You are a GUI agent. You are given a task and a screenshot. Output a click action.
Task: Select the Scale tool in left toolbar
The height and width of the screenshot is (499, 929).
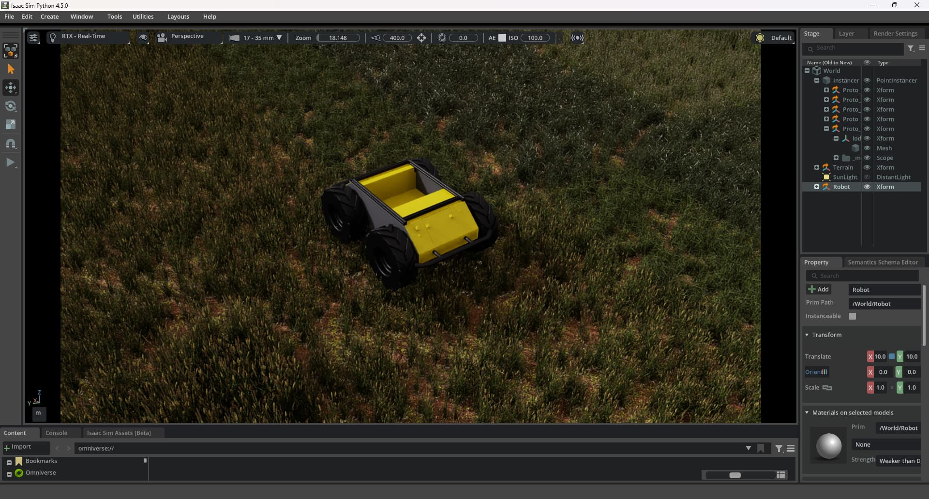[x=11, y=125]
